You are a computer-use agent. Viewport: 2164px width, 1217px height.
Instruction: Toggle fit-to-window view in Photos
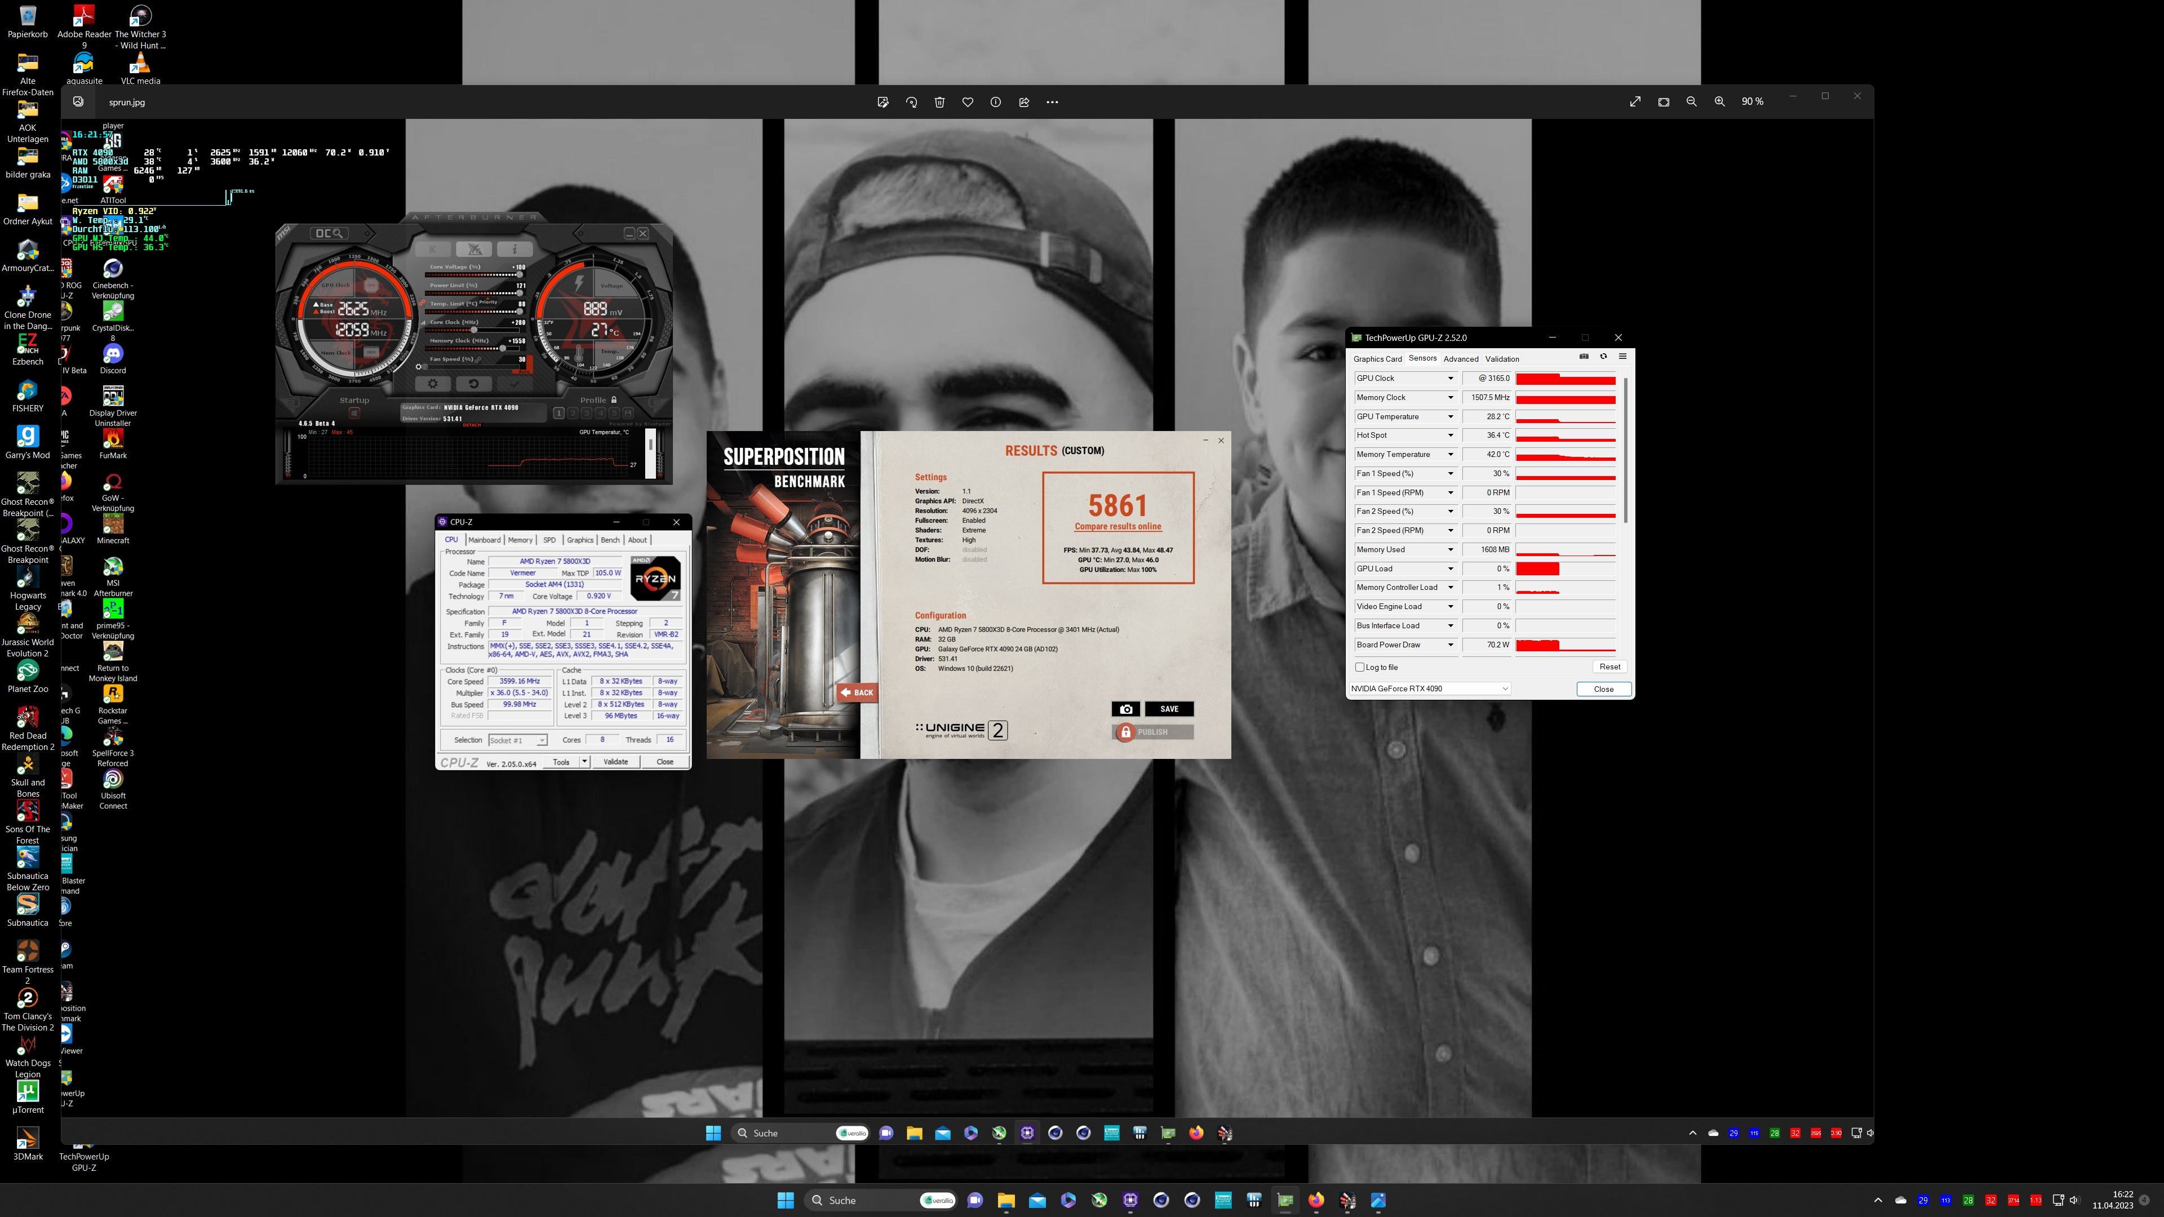[1664, 101]
